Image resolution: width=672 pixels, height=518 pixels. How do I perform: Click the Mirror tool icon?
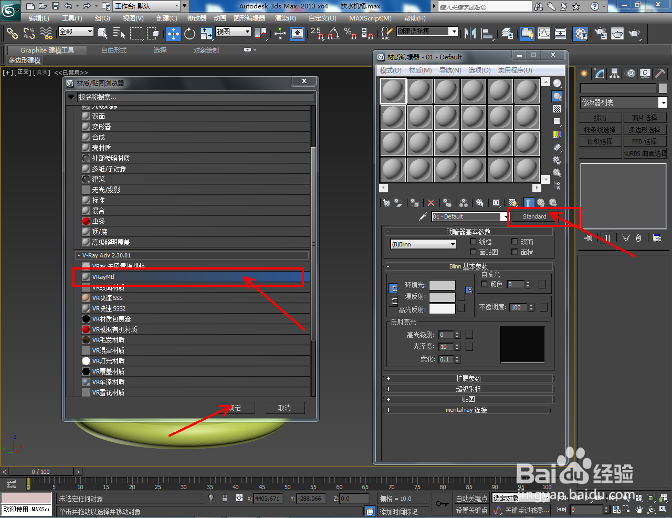click(470, 34)
